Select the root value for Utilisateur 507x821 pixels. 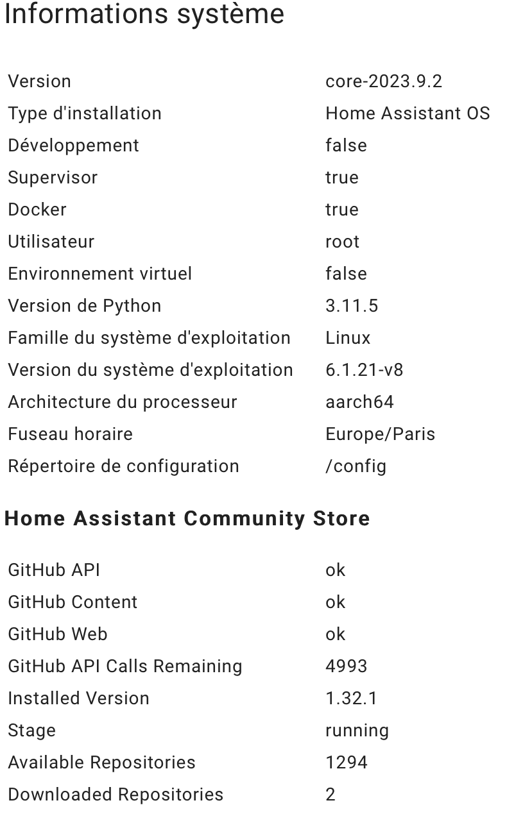click(343, 242)
